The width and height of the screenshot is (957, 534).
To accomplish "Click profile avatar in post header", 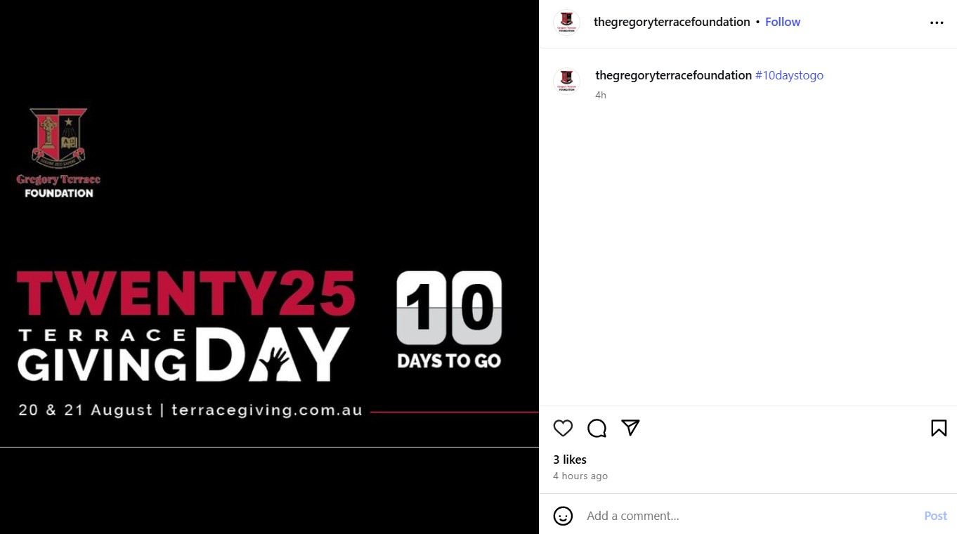I will pos(566,22).
